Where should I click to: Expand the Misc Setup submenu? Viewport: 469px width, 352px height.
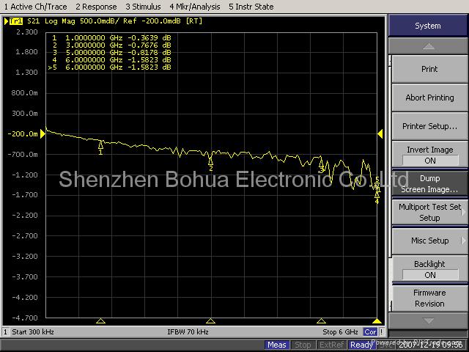[x=429, y=241]
